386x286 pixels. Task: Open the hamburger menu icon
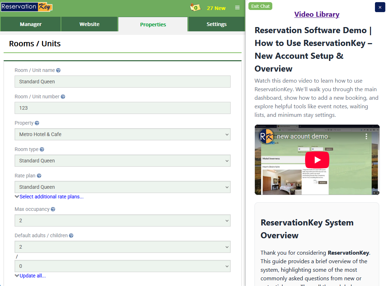pyautogui.click(x=237, y=8)
